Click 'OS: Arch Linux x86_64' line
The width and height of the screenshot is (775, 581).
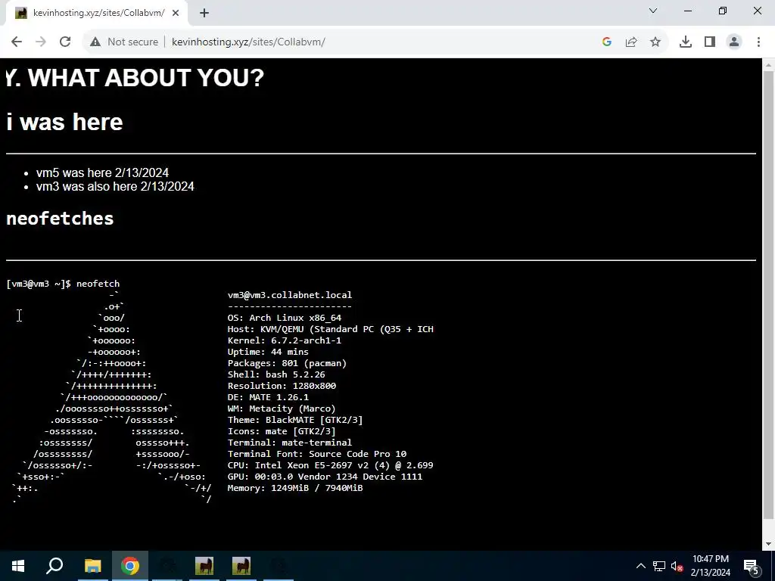point(285,318)
